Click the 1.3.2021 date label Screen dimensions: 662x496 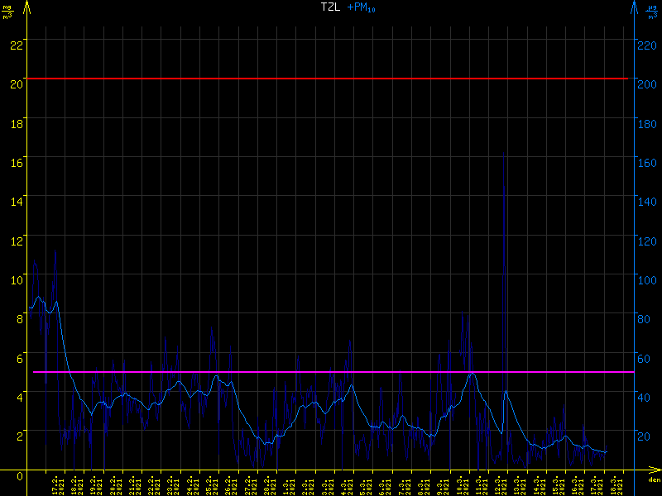[288, 485]
